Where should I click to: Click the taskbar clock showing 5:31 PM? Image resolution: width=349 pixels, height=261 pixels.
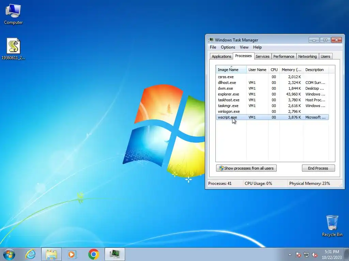coord(332,254)
